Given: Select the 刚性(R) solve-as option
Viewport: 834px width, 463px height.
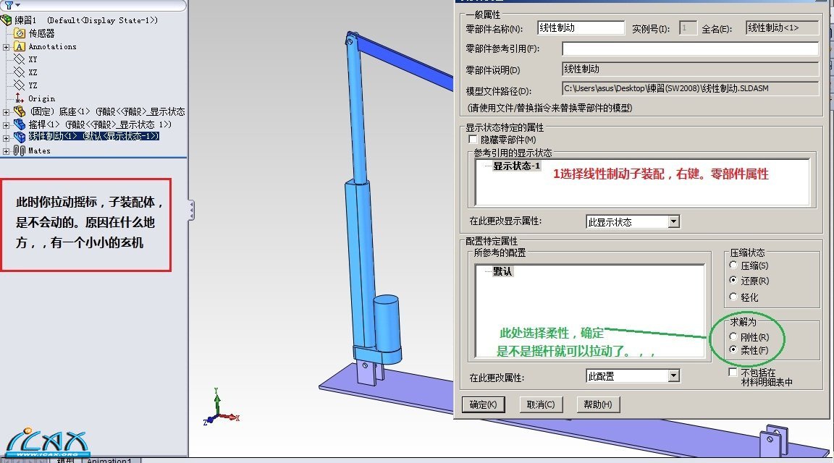Looking at the screenshot, I should tap(733, 336).
